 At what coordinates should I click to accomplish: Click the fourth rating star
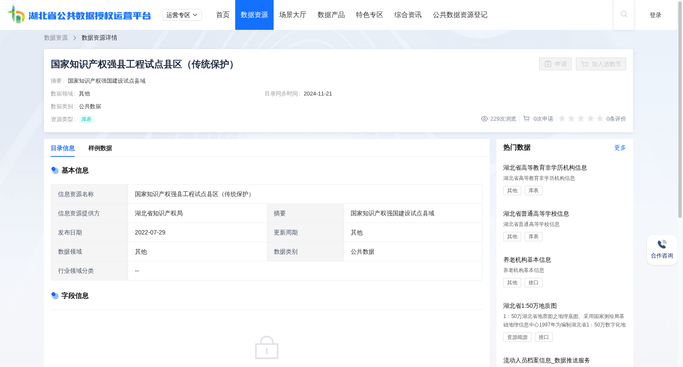click(x=590, y=118)
